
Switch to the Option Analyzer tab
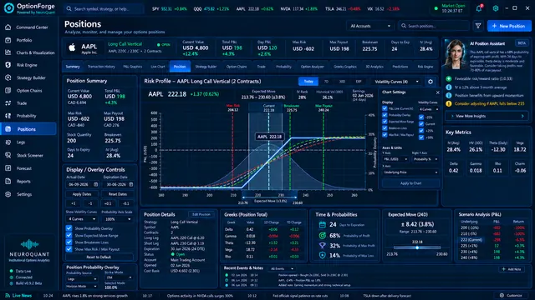point(312,67)
